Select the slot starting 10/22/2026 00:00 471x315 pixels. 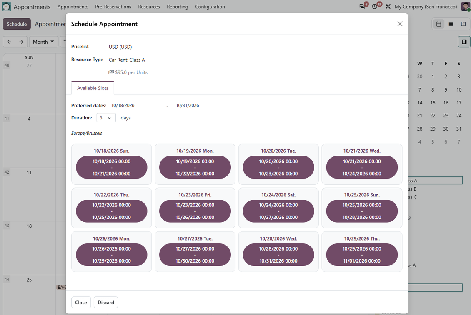(x=111, y=211)
